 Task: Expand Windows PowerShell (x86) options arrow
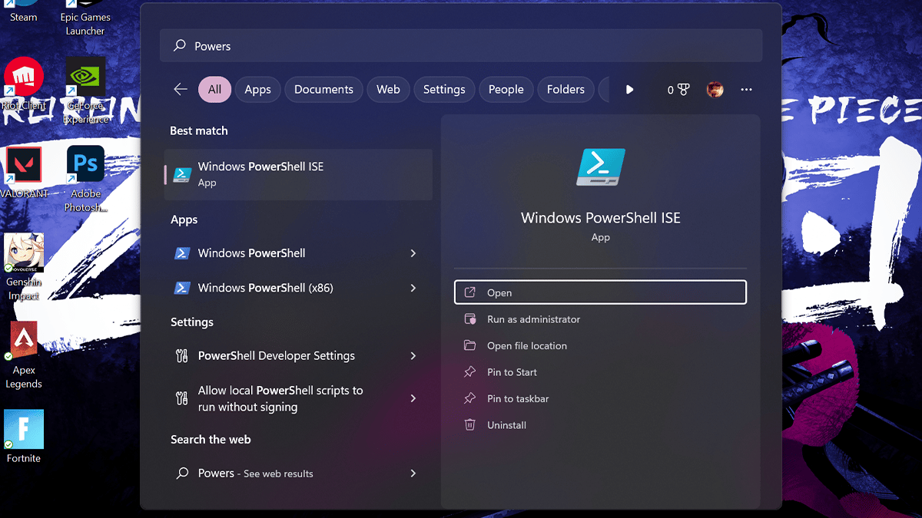click(413, 288)
